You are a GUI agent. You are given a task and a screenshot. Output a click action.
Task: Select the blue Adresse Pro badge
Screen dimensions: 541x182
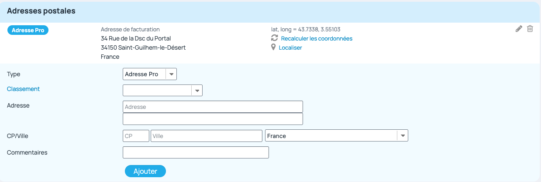coord(28,30)
